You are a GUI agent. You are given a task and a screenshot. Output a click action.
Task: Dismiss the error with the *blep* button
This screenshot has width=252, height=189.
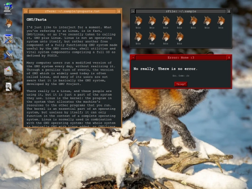click(181, 84)
